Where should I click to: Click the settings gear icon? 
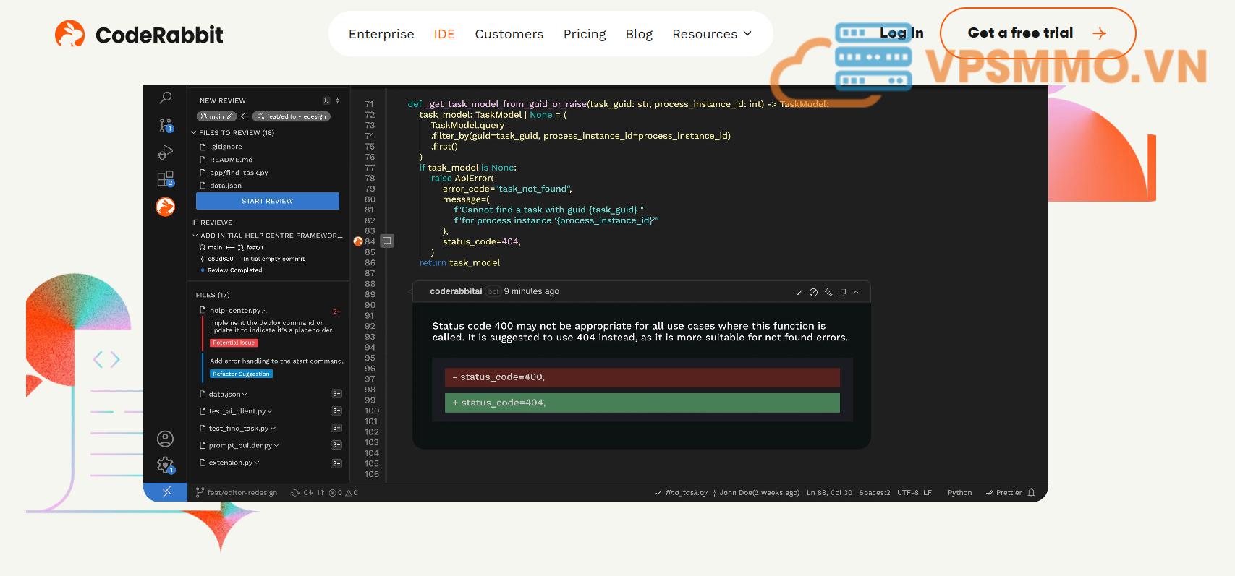(166, 465)
